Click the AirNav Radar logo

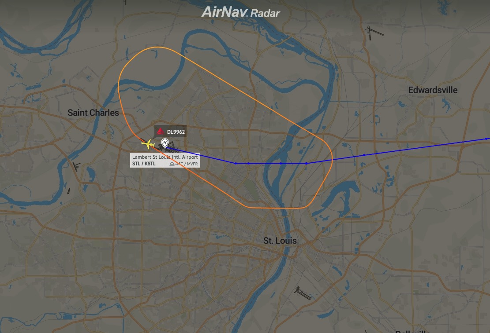pos(241,12)
